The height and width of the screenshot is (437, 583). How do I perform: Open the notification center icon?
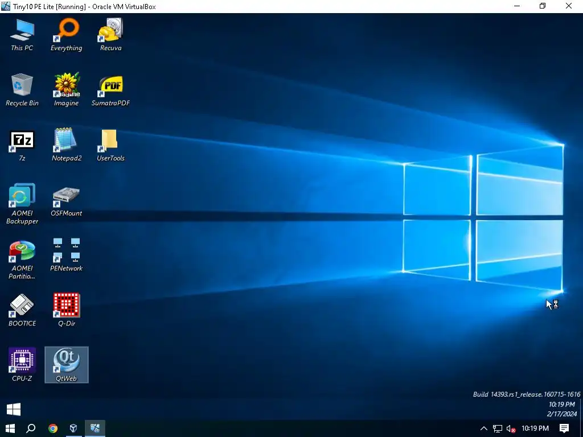click(564, 428)
